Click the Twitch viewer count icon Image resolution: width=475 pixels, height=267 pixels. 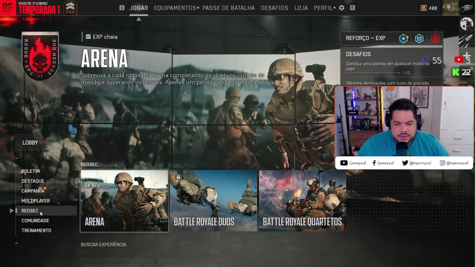(x=426, y=60)
